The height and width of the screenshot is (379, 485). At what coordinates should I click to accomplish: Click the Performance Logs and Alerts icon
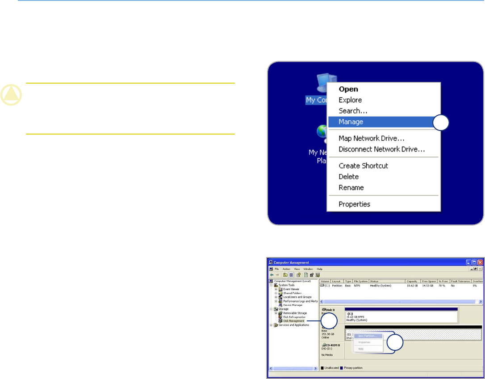tap(280, 301)
